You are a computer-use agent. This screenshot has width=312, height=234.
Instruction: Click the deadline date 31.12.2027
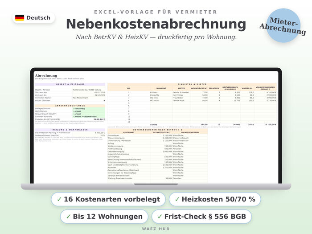tap(99, 119)
